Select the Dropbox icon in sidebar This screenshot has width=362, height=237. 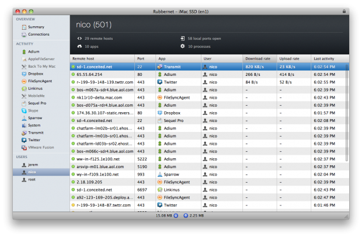point(24,74)
